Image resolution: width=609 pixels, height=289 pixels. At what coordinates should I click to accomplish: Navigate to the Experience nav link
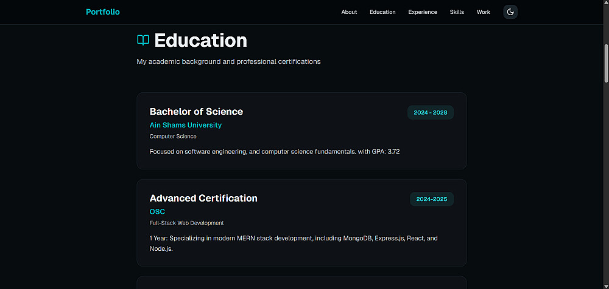point(423,12)
